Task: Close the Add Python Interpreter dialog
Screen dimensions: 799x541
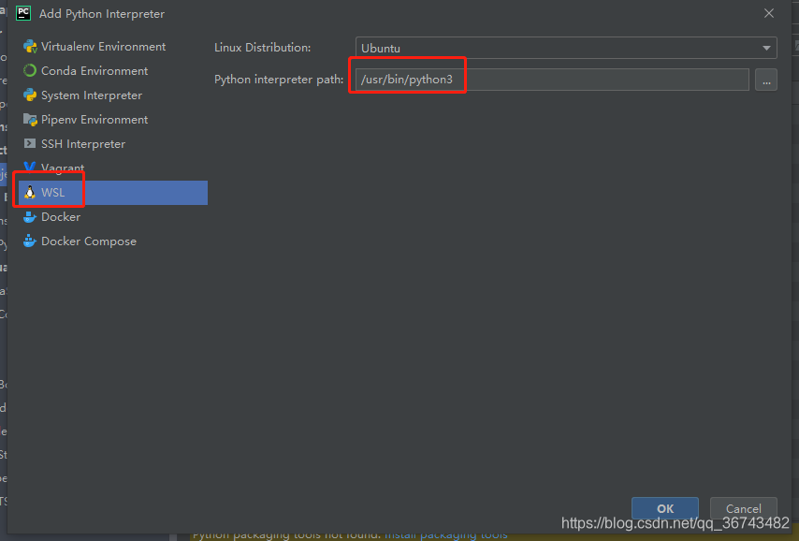Action: [x=769, y=13]
